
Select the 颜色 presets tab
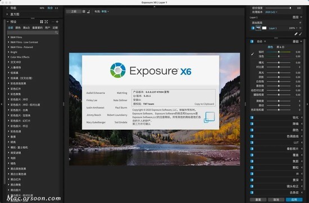pyautogui.click(x=18, y=27)
